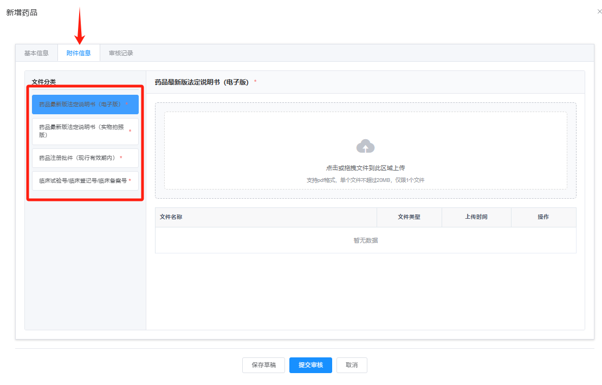Click 点击或拖拽文件到此区域上传 text

coord(365,168)
